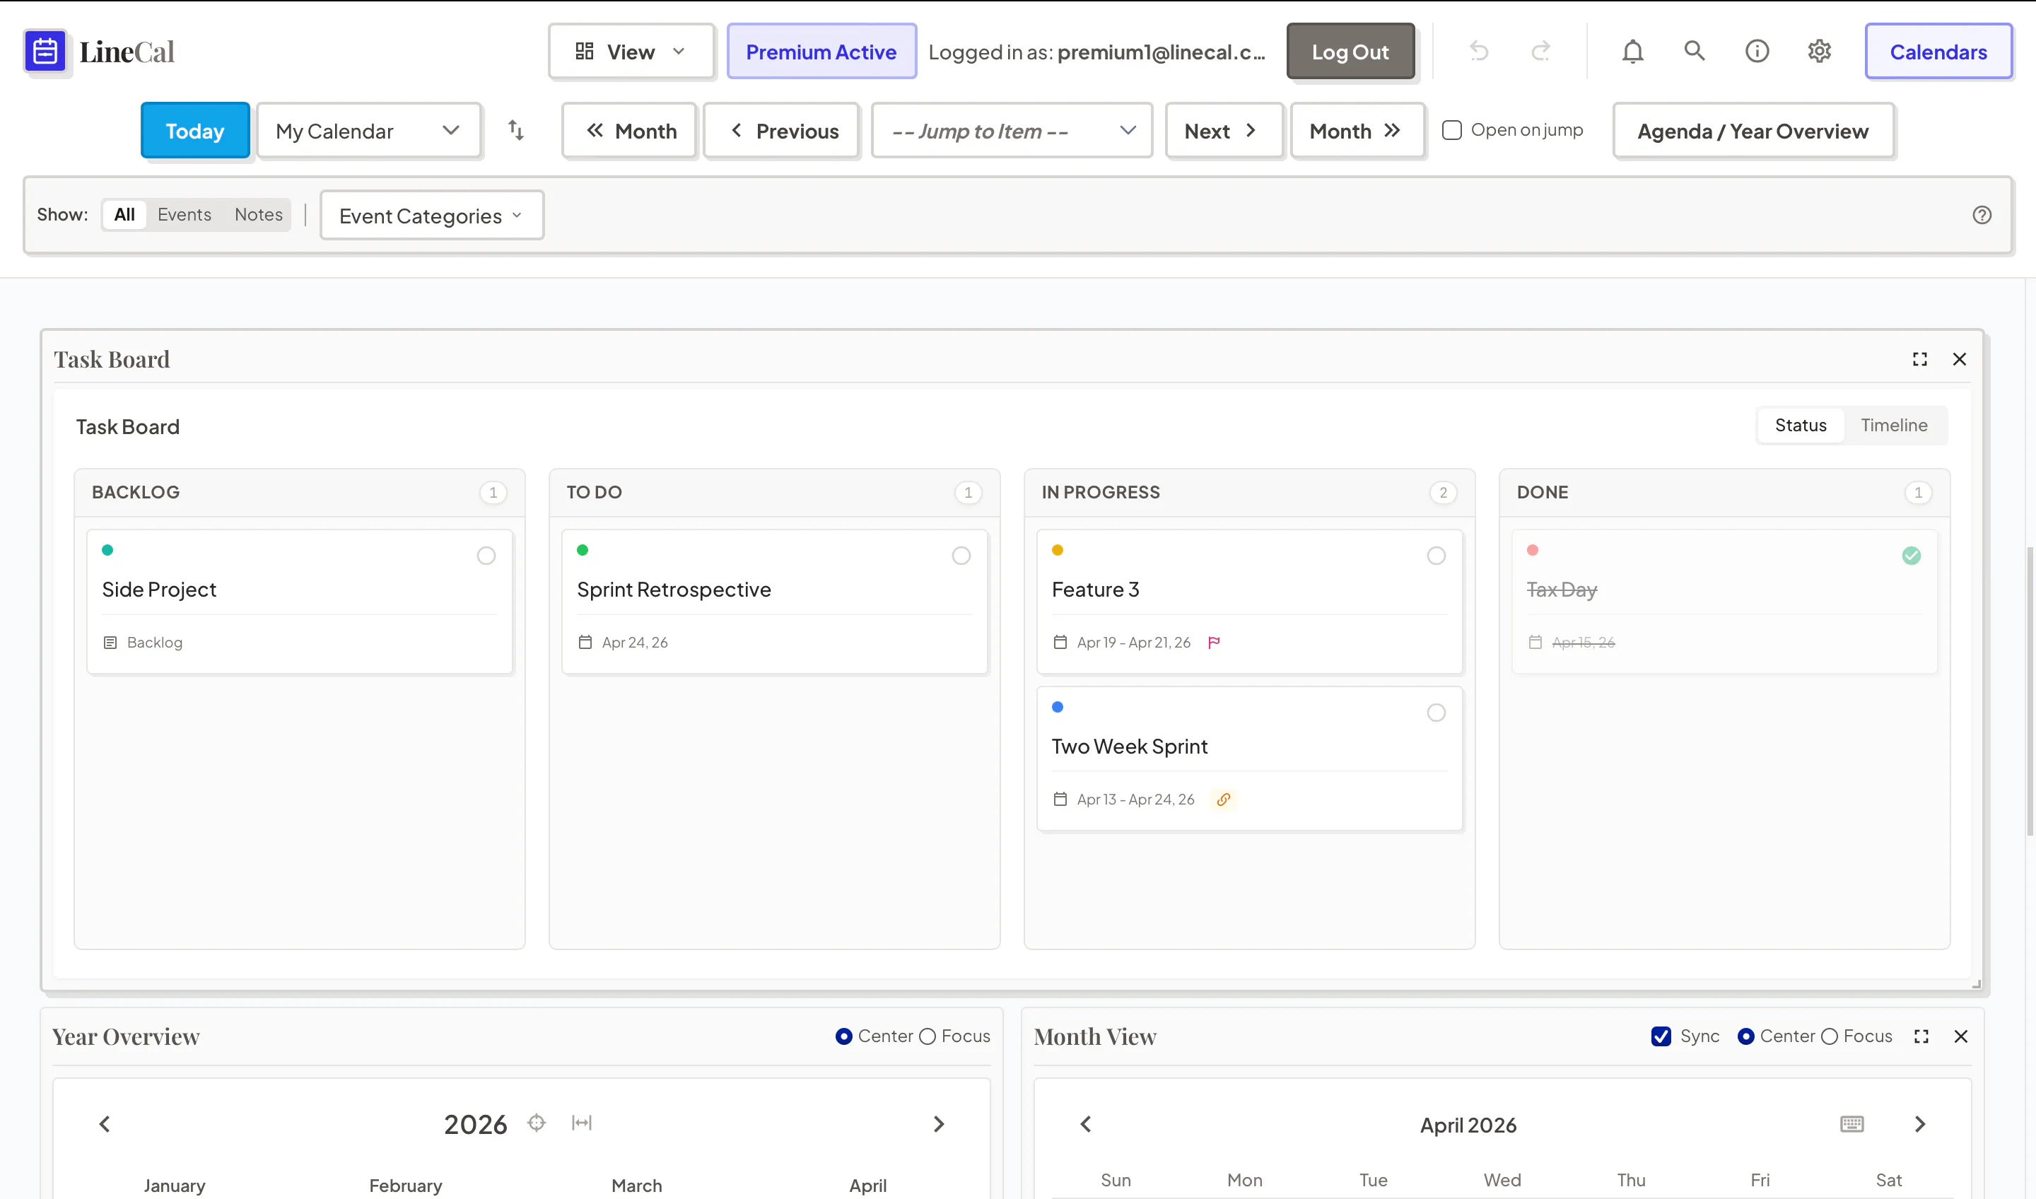Expand Month View panel to fullscreen

[x=1921, y=1036]
